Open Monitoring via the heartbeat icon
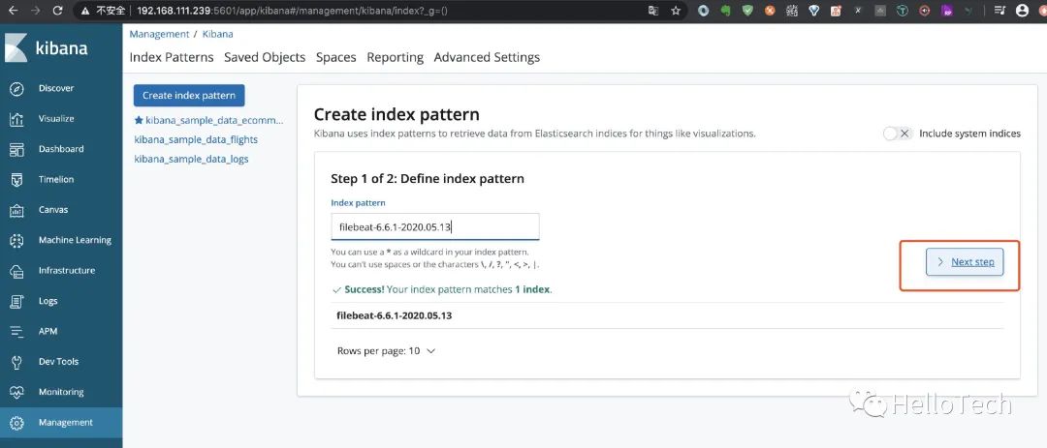Viewport: 1047px width, 448px height. click(16, 392)
